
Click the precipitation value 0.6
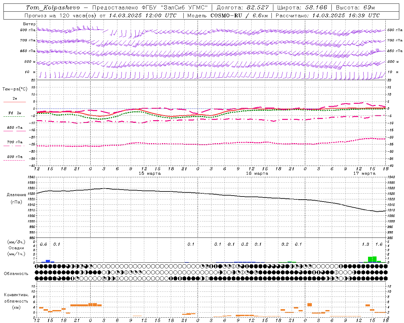[x=43, y=244]
